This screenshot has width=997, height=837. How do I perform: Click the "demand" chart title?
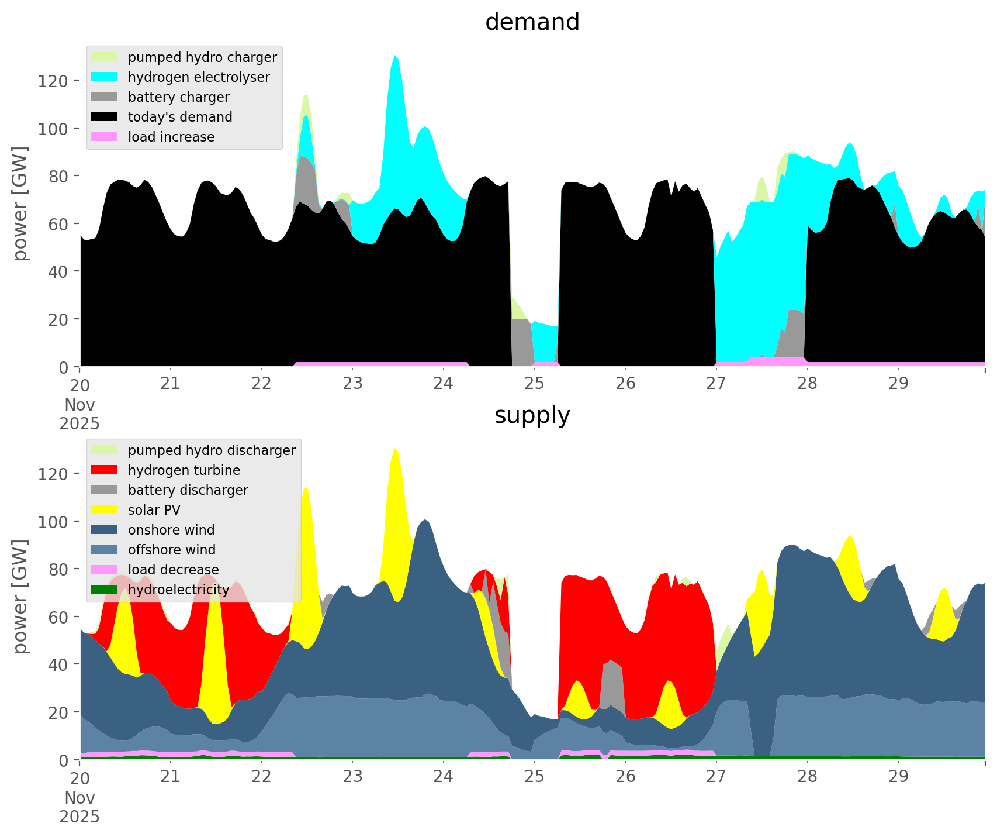(x=532, y=22)
